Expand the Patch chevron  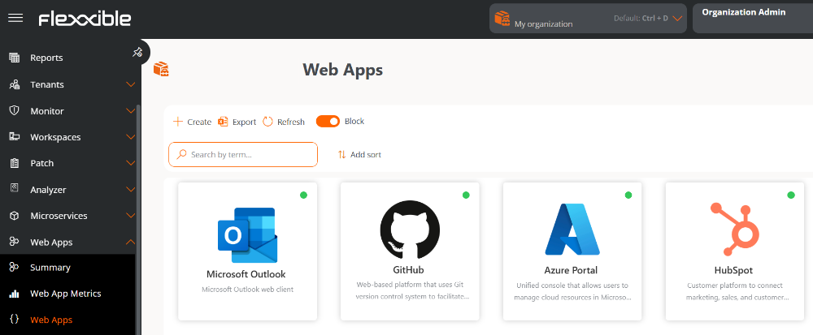point(131,163)
